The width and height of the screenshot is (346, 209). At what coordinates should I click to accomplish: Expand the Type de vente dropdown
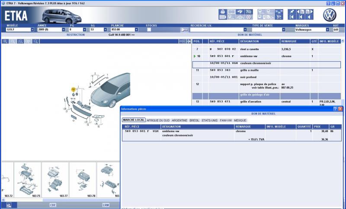284,30
